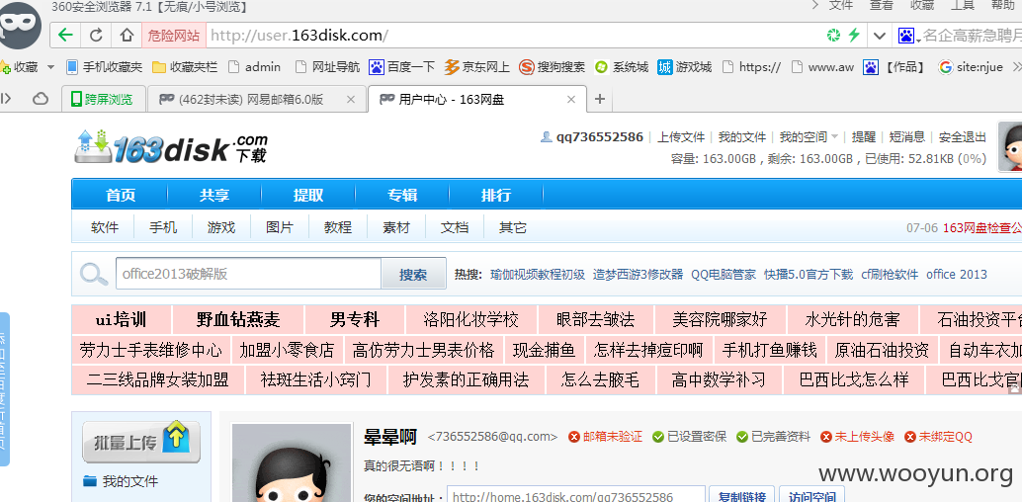Screen dimensions: 1022x502
Task: Open the 收藏夹栏 folder bookmark
Action: 185,66
